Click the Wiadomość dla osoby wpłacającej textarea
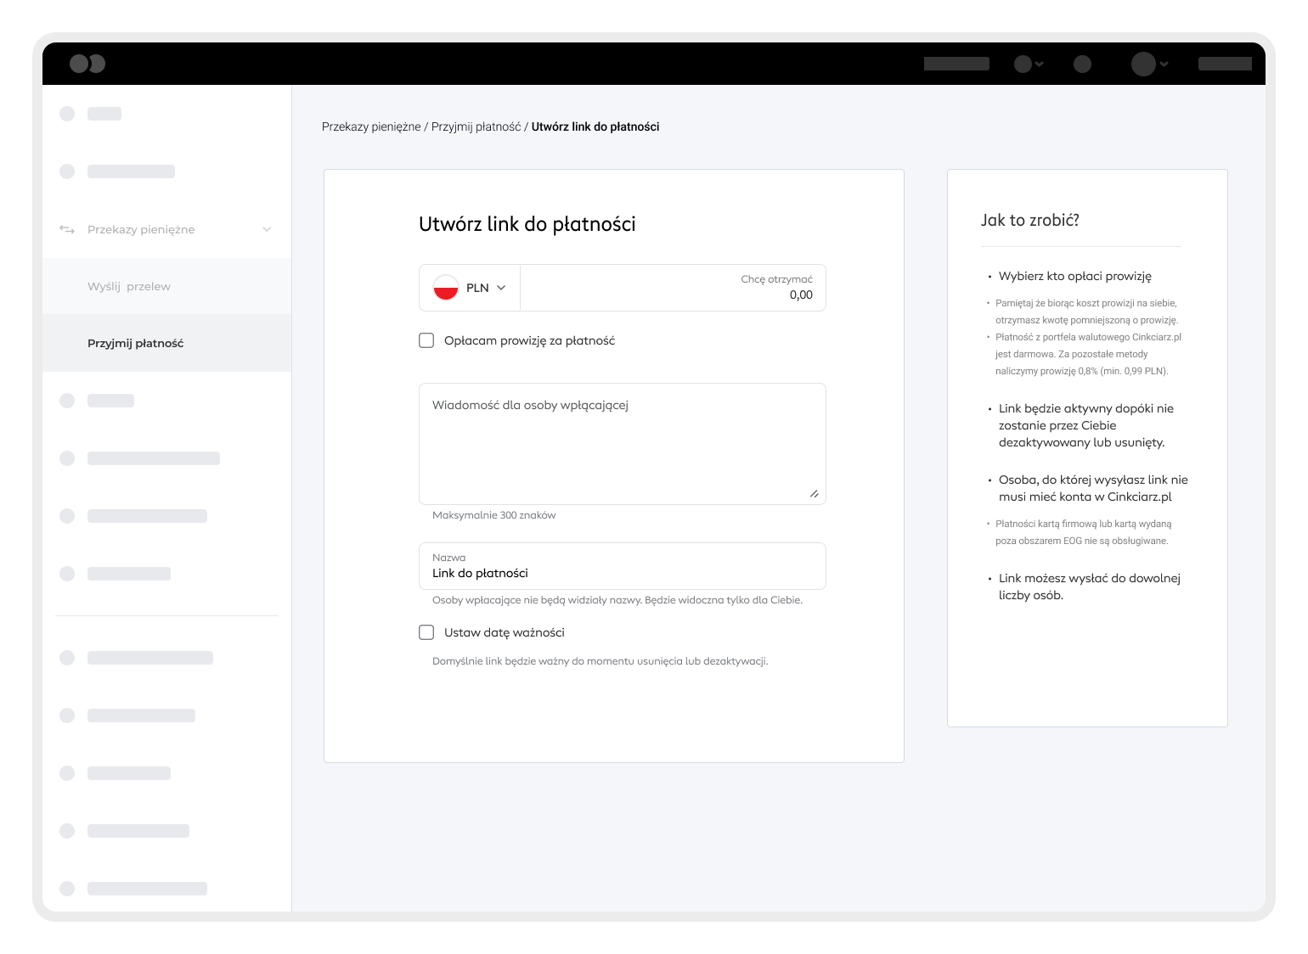 tap(622, 443)
